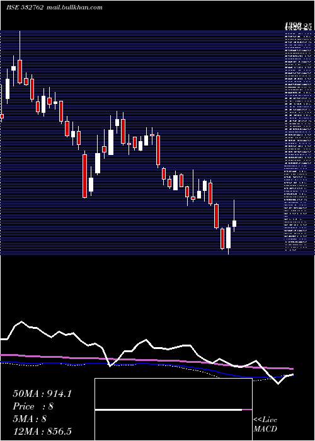Click the mail.bullkhan.com label in the header
The image size is (315, 441).
click(74, 8)
